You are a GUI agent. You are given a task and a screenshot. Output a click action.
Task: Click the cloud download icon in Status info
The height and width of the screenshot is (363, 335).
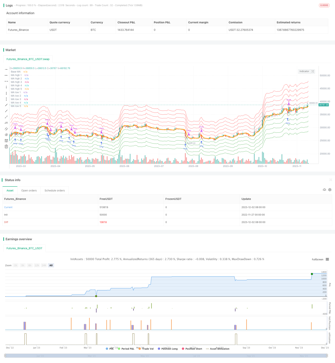(324, 190)
